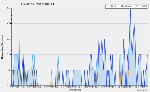Click the light blue Total legend line
Viewport: 150px width, 92px height.
pos(108,6)
